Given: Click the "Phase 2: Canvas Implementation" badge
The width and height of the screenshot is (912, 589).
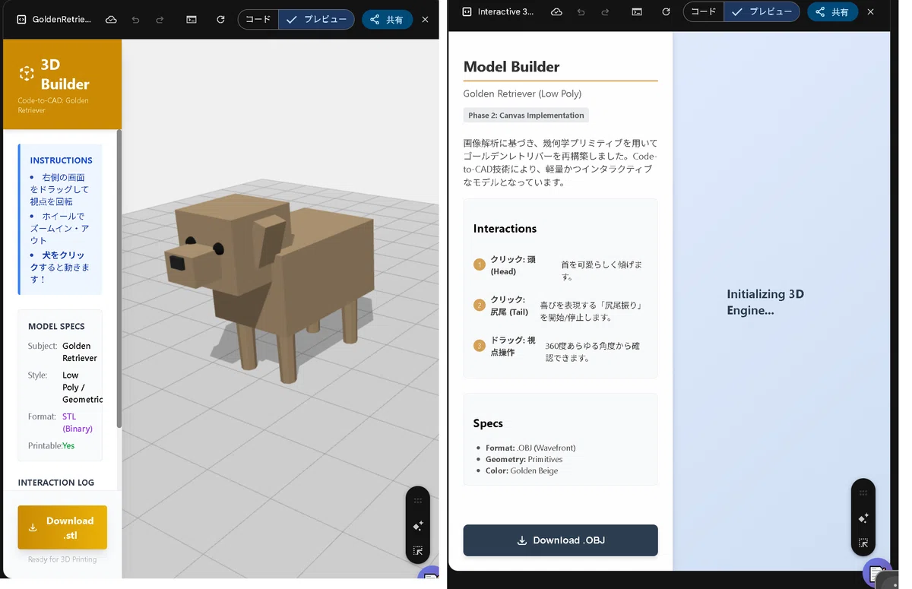Looking at the screenshot, I should click(526, 116).
